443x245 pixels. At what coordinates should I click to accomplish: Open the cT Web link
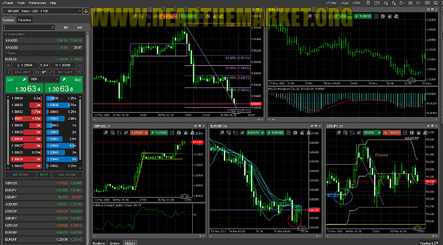[x=331, y=3]
